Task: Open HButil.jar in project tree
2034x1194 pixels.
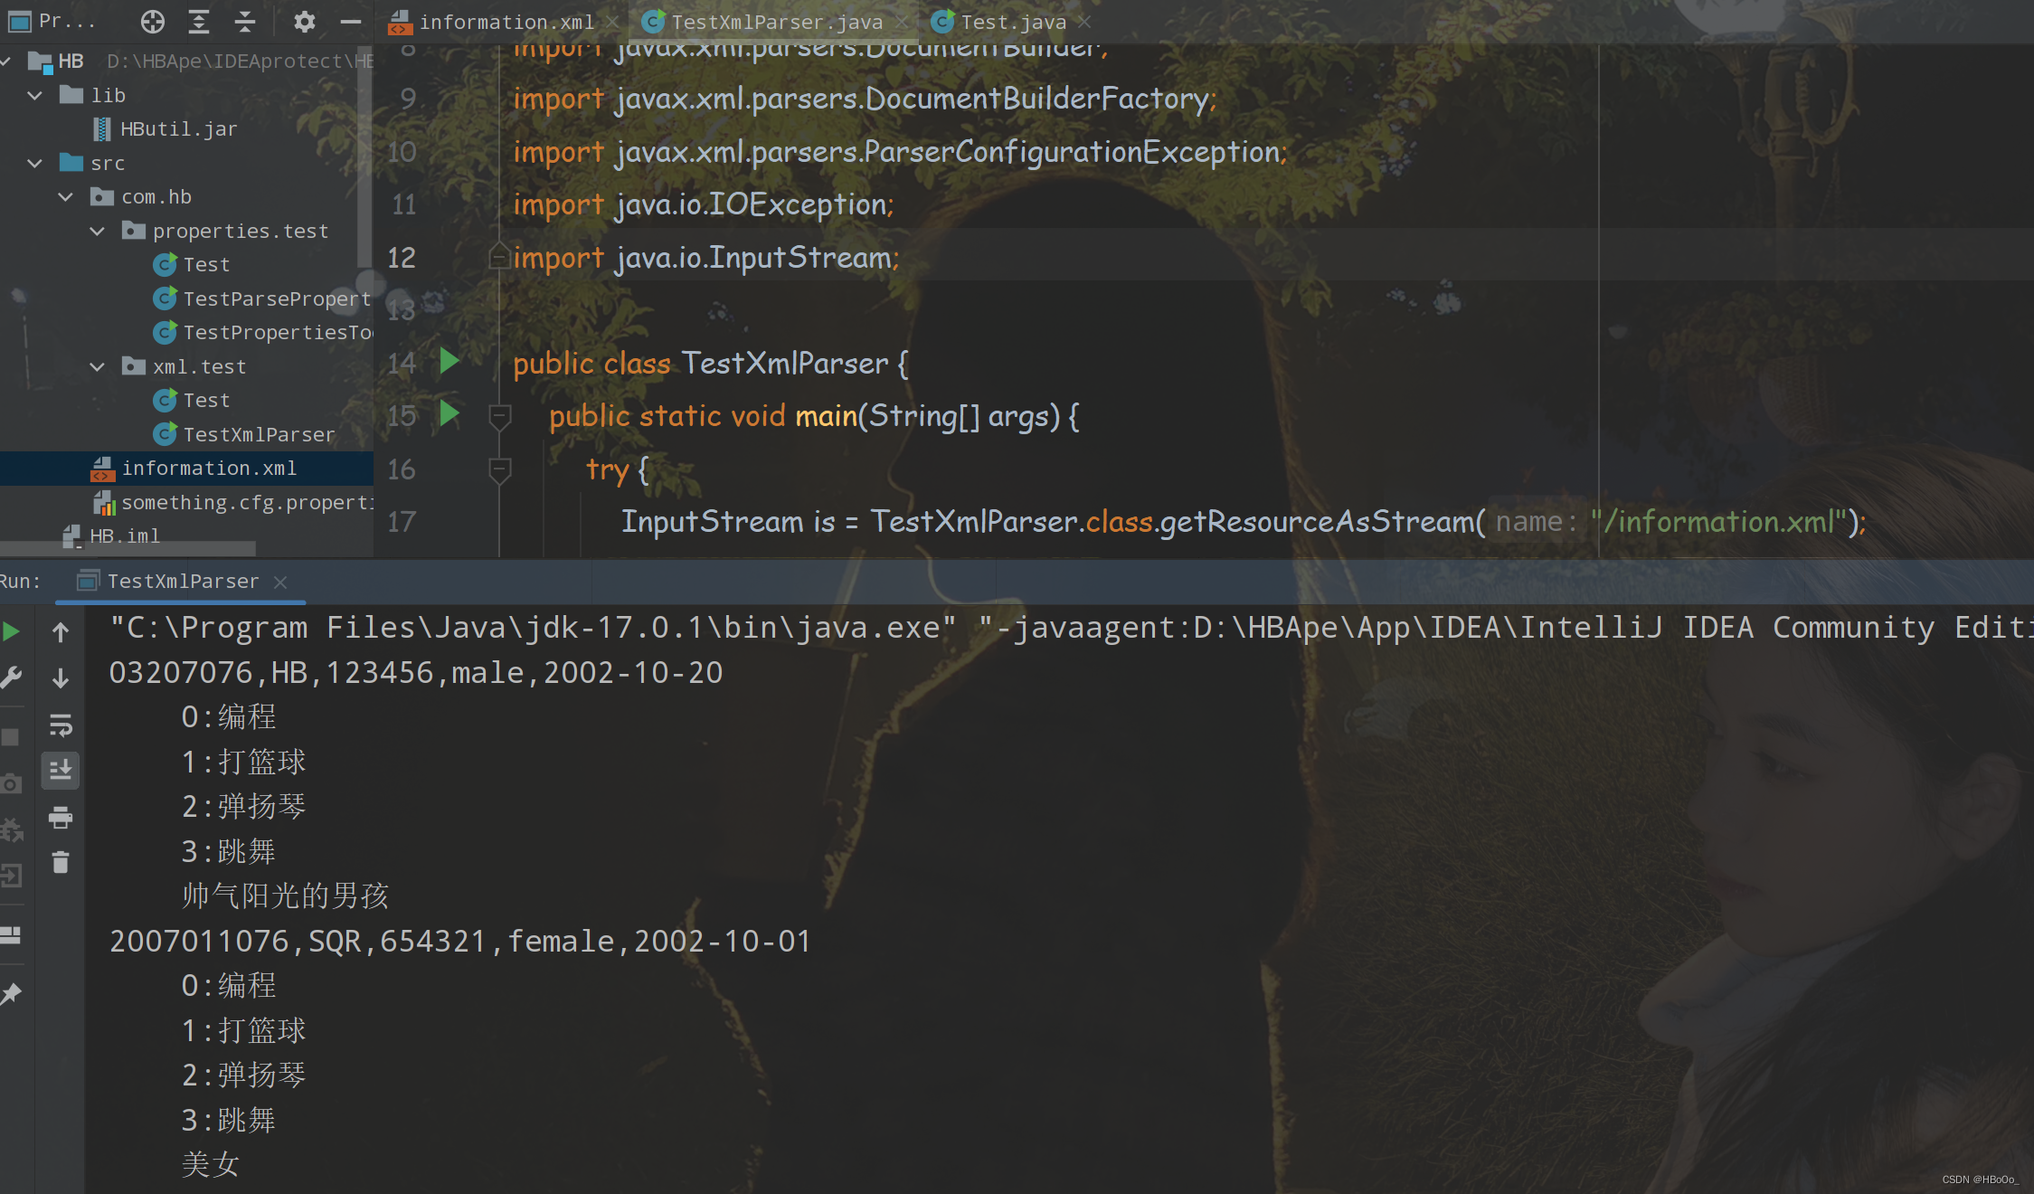Action: point(178,129)
